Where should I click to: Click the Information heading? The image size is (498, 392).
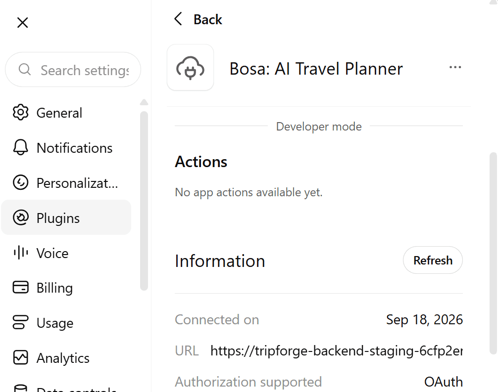pos(220,261)
